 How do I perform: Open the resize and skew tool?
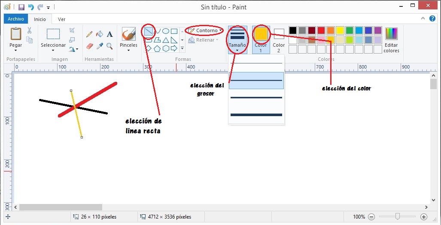(x=72, y=40)
